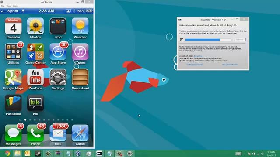Click the network icon in system tray
The width and height of the screenshot is (280, 157).
point(258,154)
